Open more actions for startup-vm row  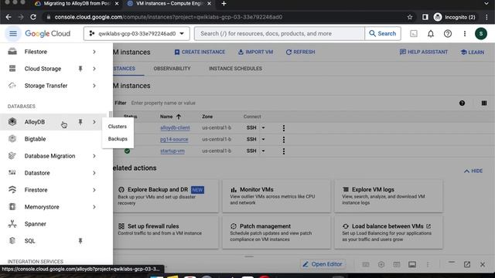point(284,151)
